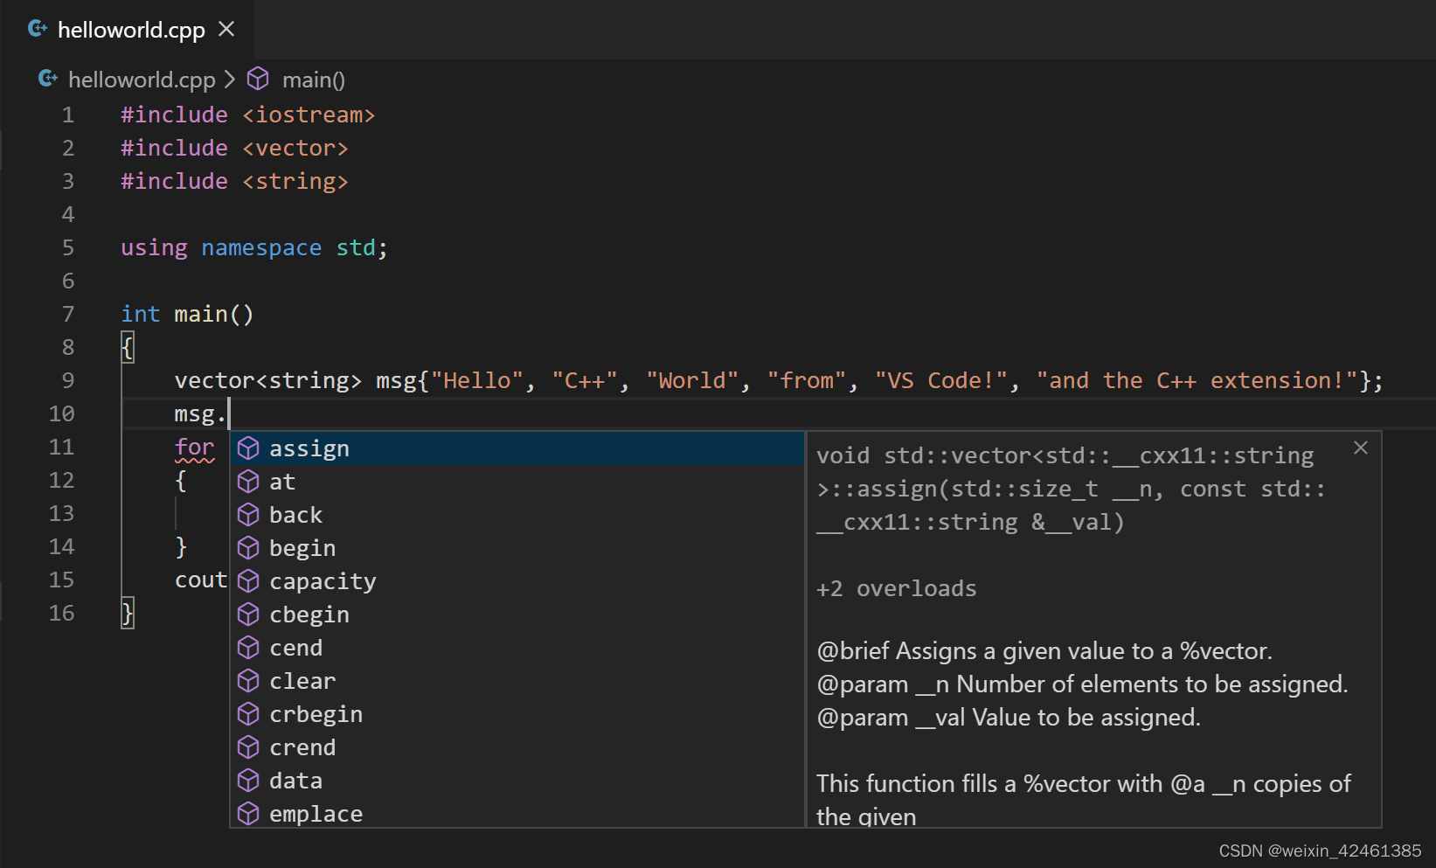Click the purple method cube icon beside main()
Viewport: 1436px width, 868px height.
point(259,79)
